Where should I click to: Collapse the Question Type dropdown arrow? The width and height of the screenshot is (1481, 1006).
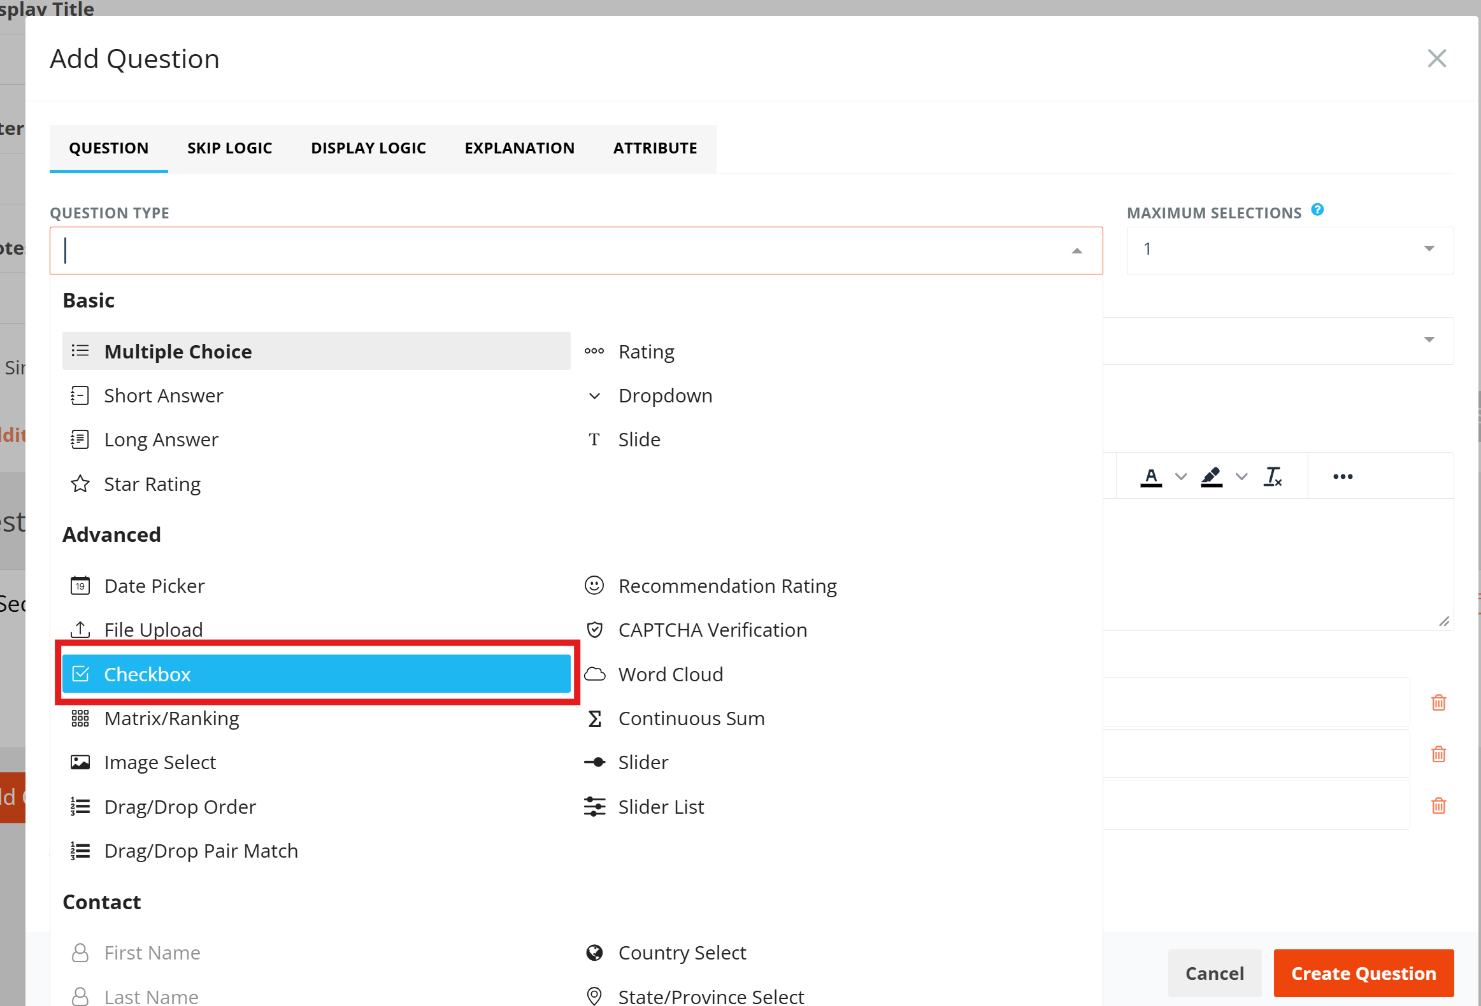[x=1077, y=251]
